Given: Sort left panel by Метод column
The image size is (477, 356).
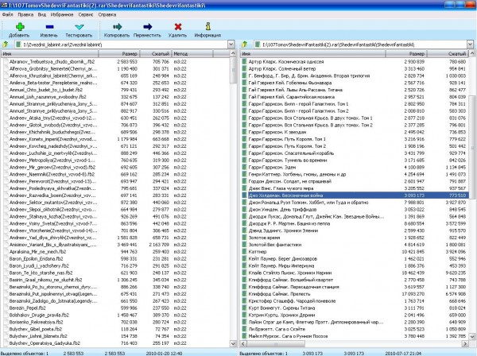Looking at the screenshot, I should point(192,54).
